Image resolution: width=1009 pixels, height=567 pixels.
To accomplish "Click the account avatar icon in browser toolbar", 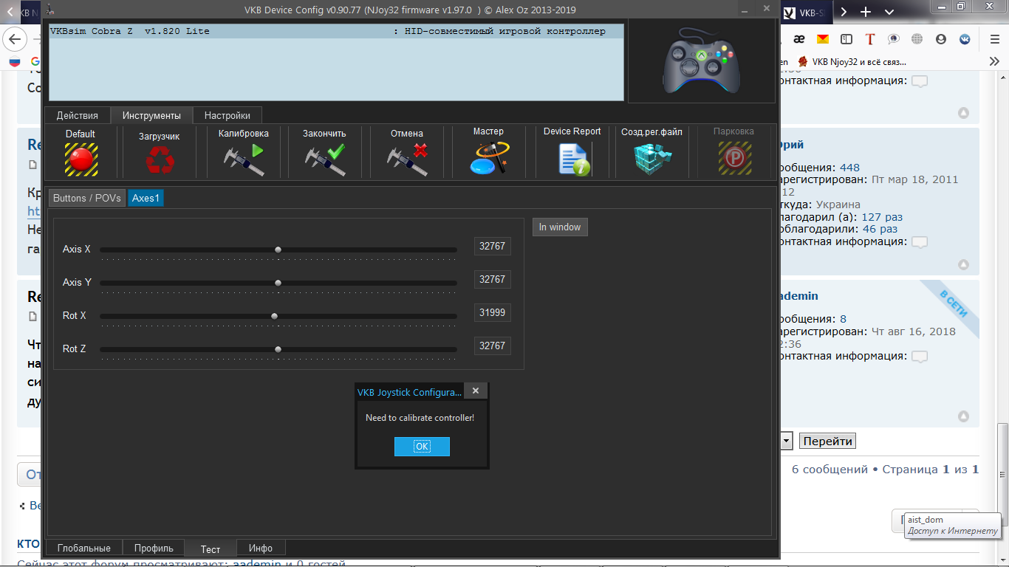I will (941, 39).
